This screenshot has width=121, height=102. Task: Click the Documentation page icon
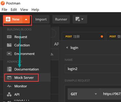coord(9,69)
